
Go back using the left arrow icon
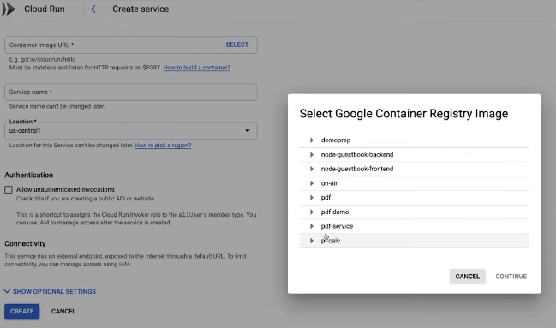tap(94, 9)
